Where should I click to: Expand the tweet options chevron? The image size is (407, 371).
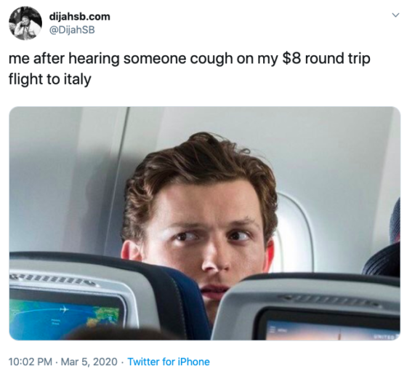395,15
